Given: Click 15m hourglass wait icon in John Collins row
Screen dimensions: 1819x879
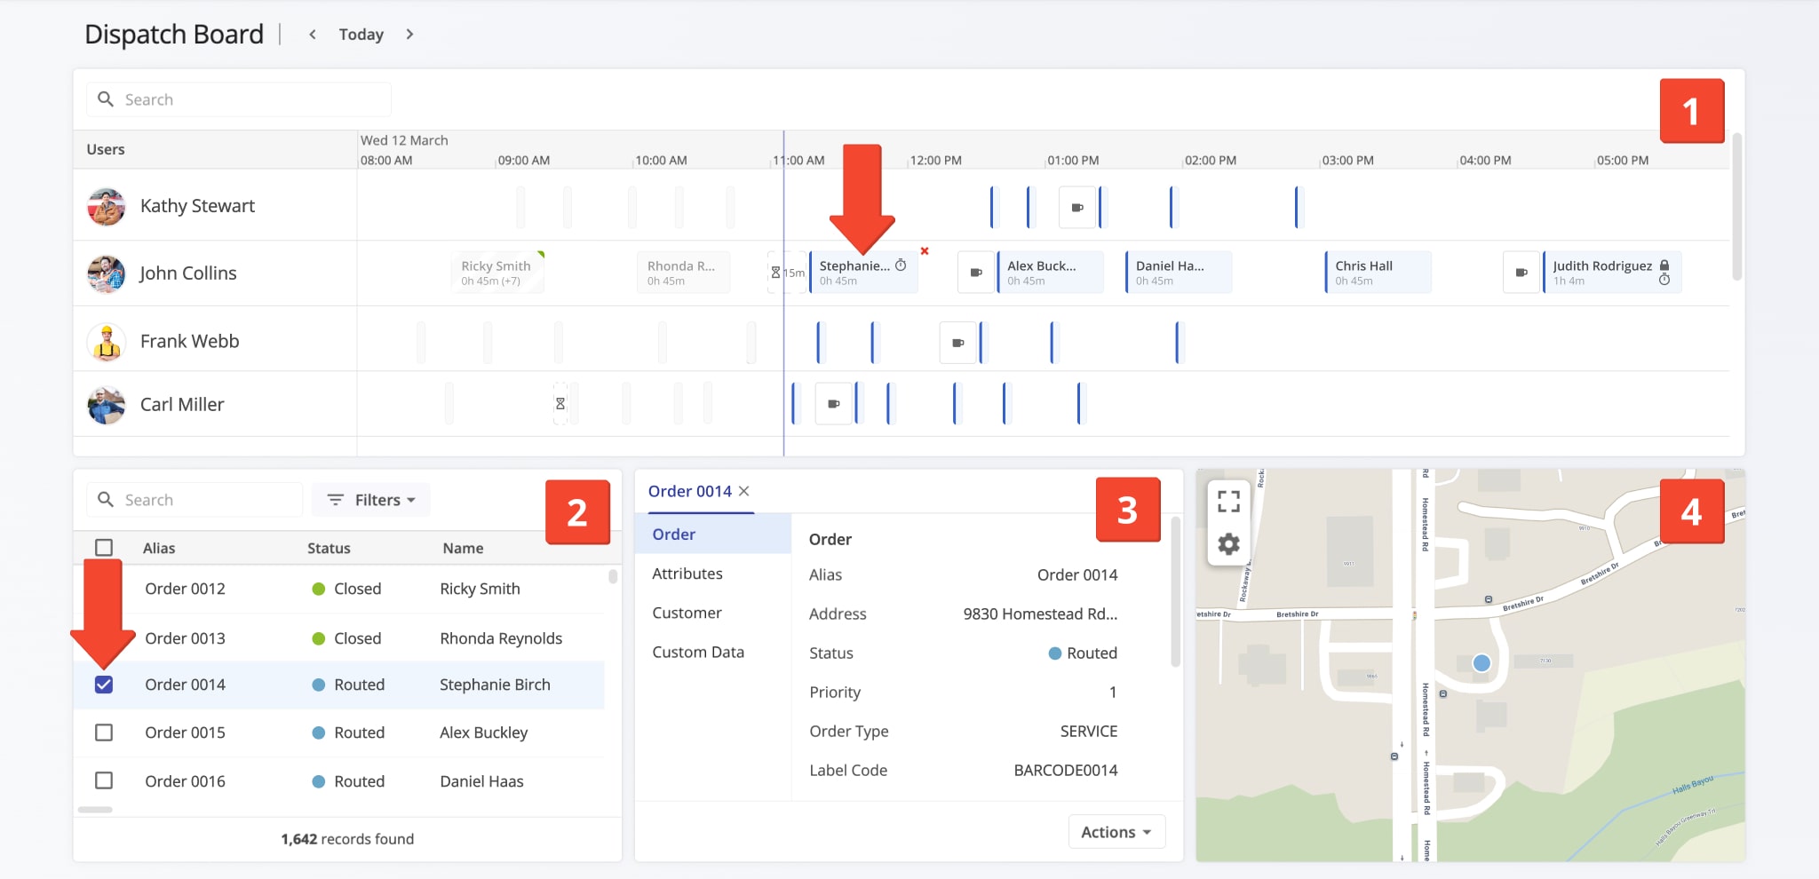Looking at the screenshot, I should (787, 273).
